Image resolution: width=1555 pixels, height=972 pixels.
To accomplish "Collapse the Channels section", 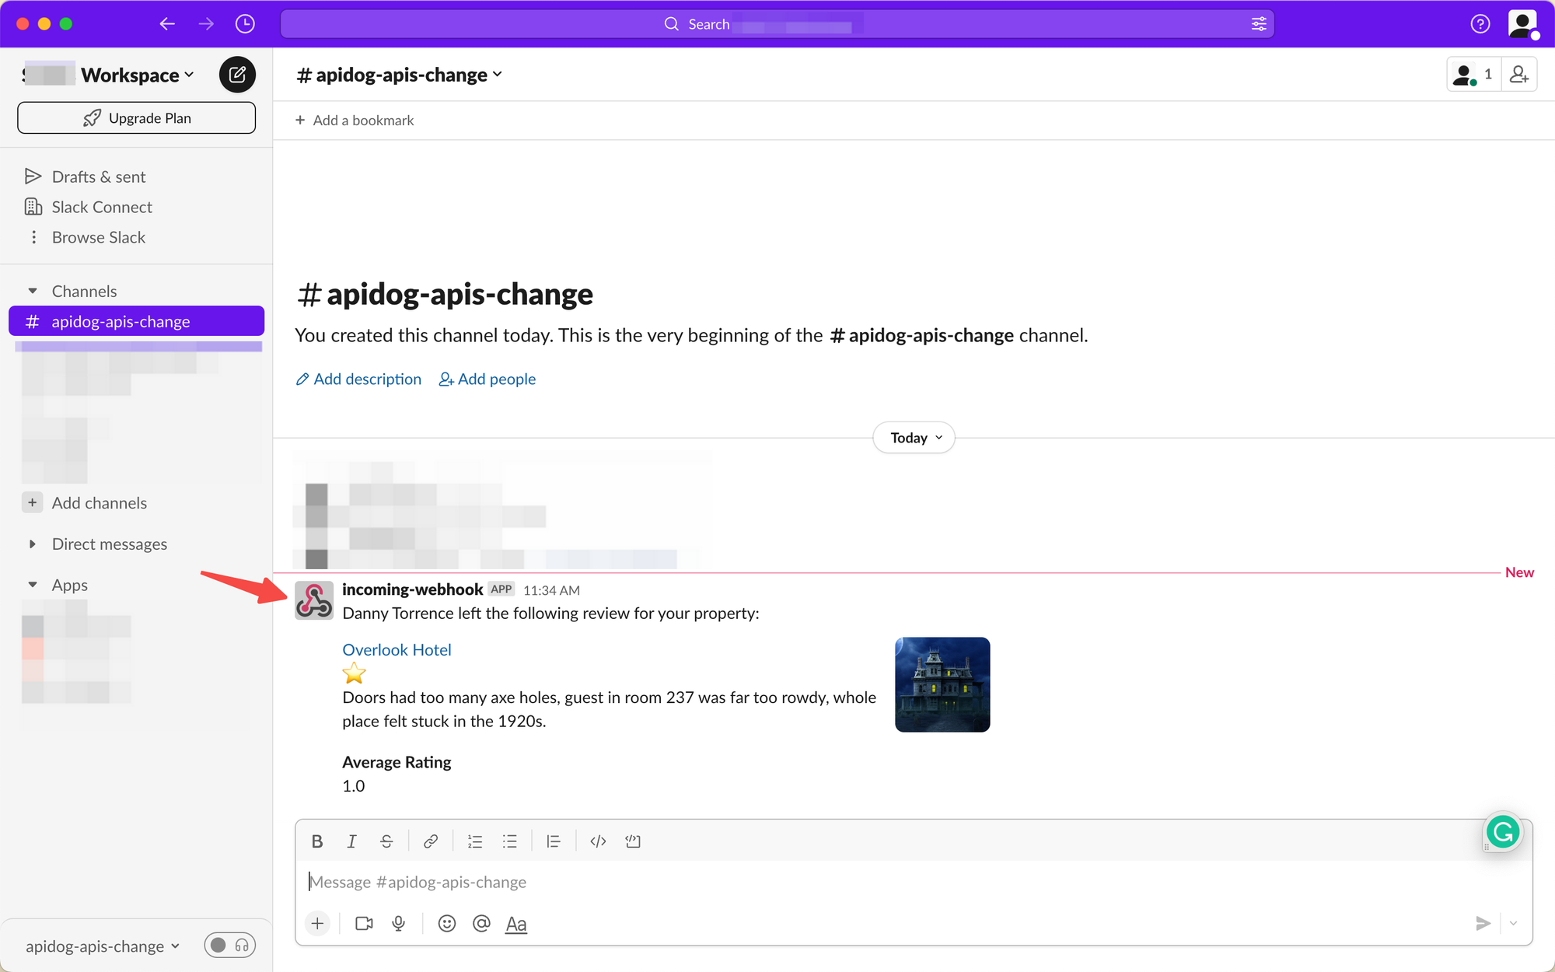I will point(33,291).
